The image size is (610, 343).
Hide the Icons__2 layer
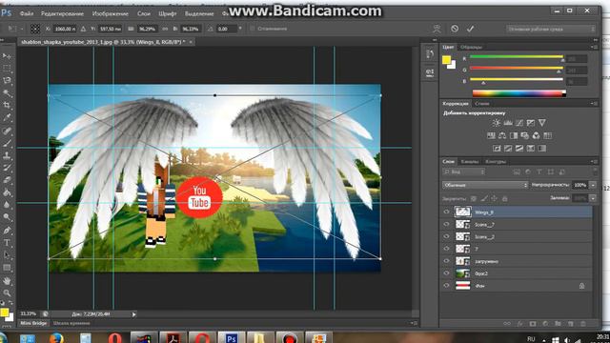tap(446, 236)
